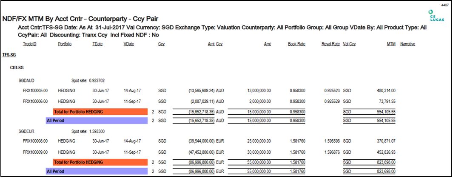Viewport: 453px width, 178px height.
Task: Click the Narrative column header
Action: pyautogui.click(x=407, y=44)
